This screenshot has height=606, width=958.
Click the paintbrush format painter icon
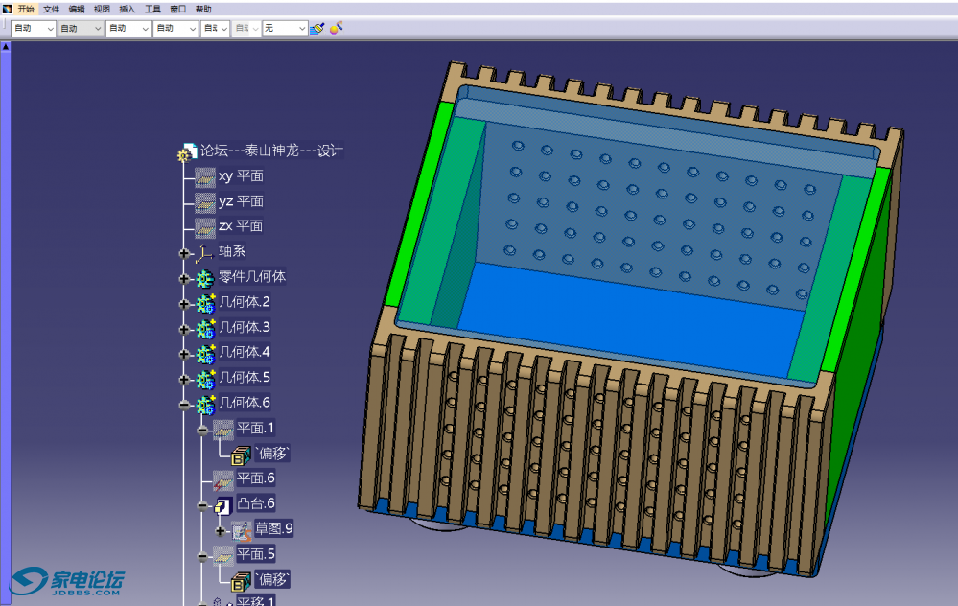coord(317,28)
